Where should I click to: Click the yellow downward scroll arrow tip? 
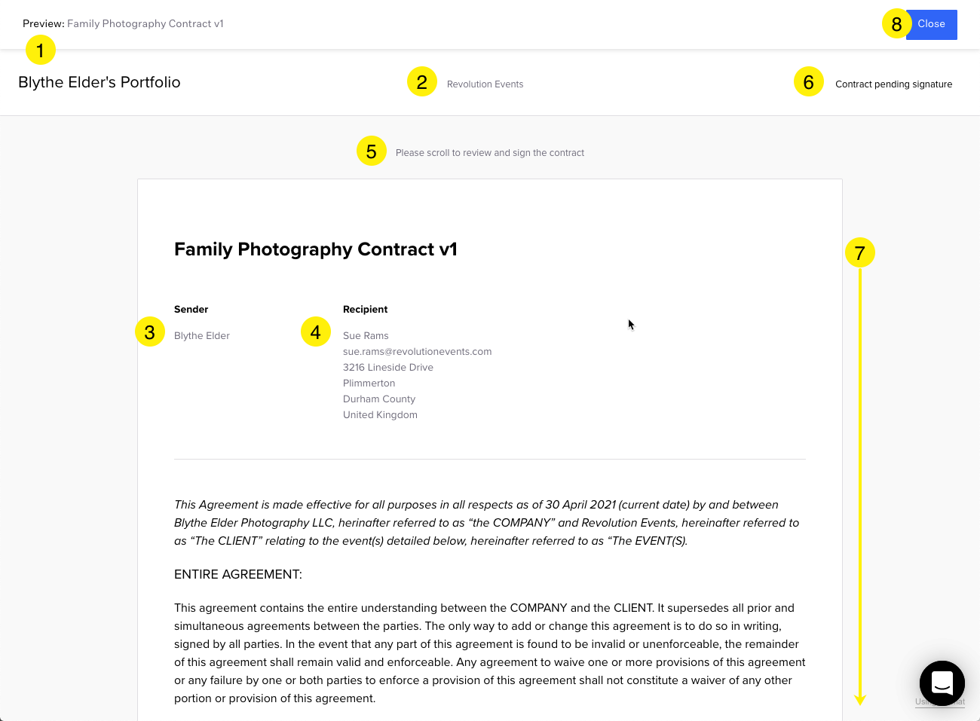click(860, 701)
